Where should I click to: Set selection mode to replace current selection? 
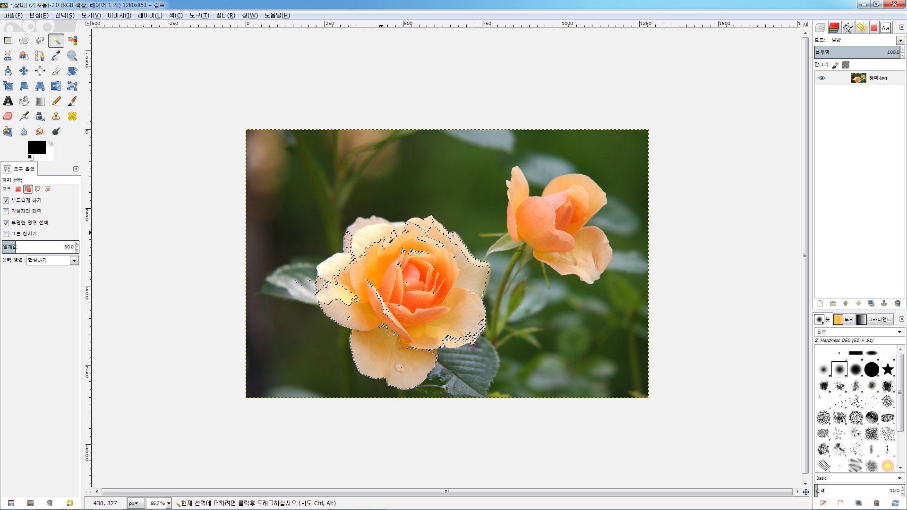click(18, 189)
